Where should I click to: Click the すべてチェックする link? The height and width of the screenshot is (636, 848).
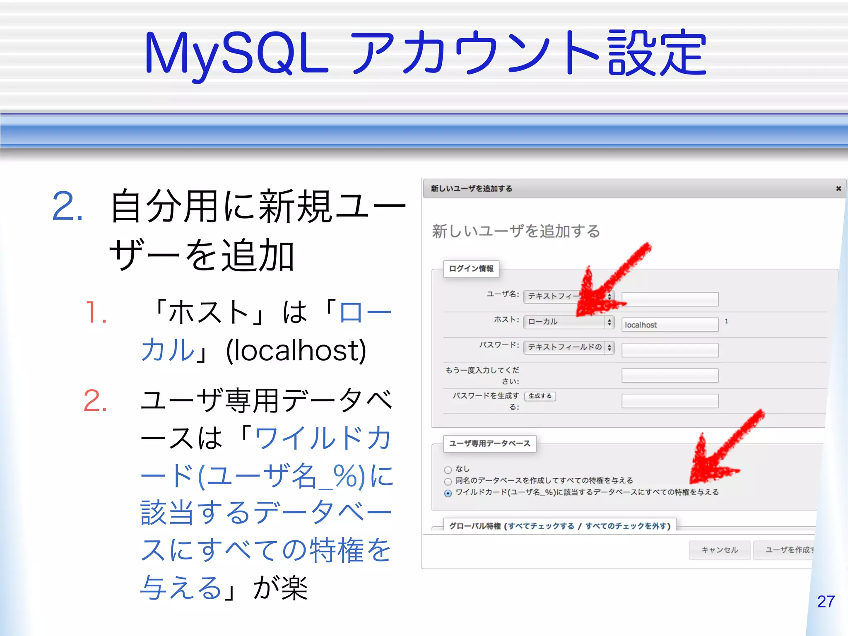coord(541,526)
